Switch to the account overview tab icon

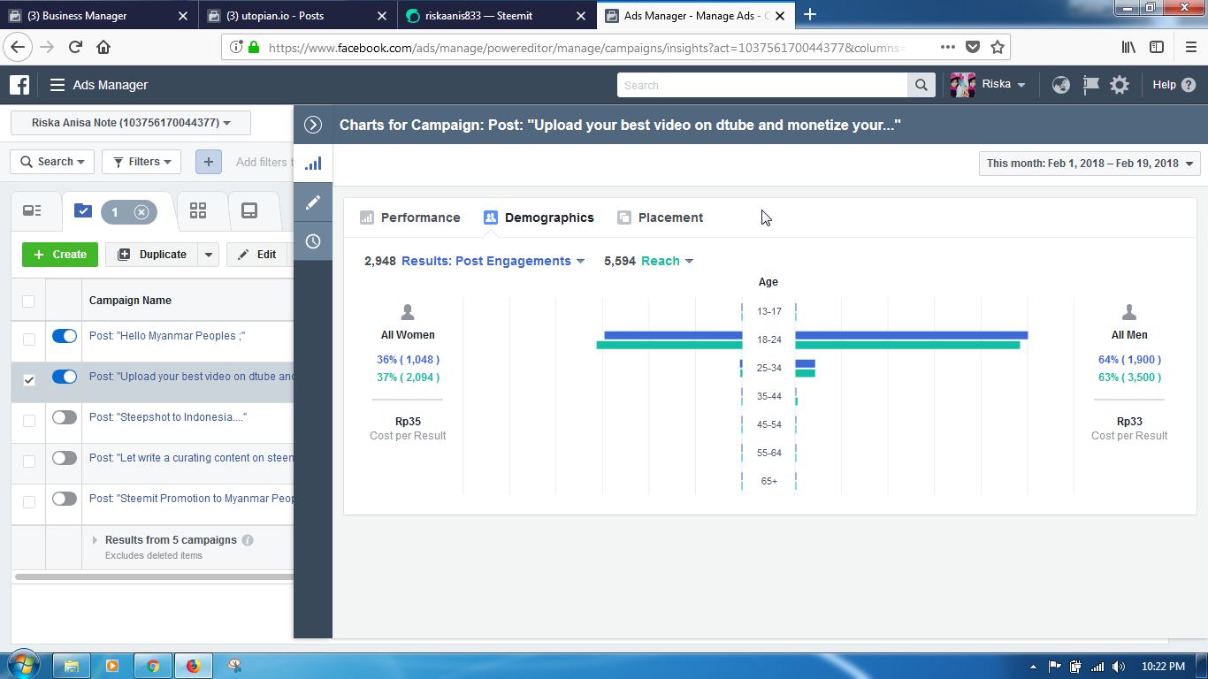tap(33, 210)
